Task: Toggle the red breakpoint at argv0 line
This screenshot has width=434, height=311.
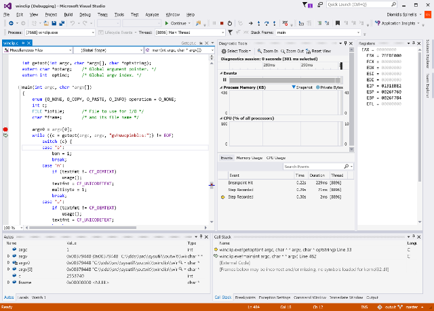Action: point(5,129)
